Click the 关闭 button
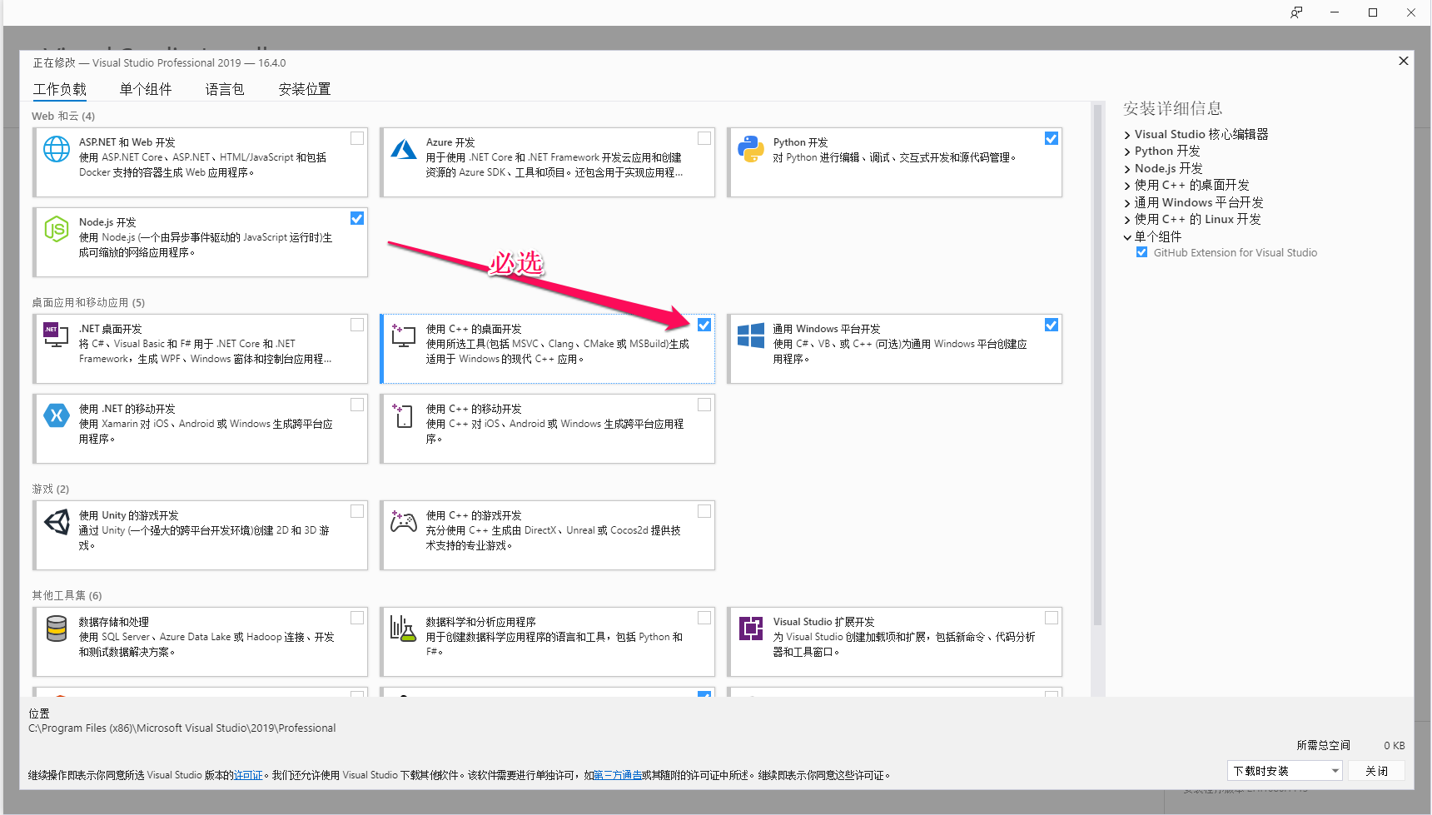The width and height of the screenshot is (1432, 815). pyautogui.click(x=1377, y=771)
